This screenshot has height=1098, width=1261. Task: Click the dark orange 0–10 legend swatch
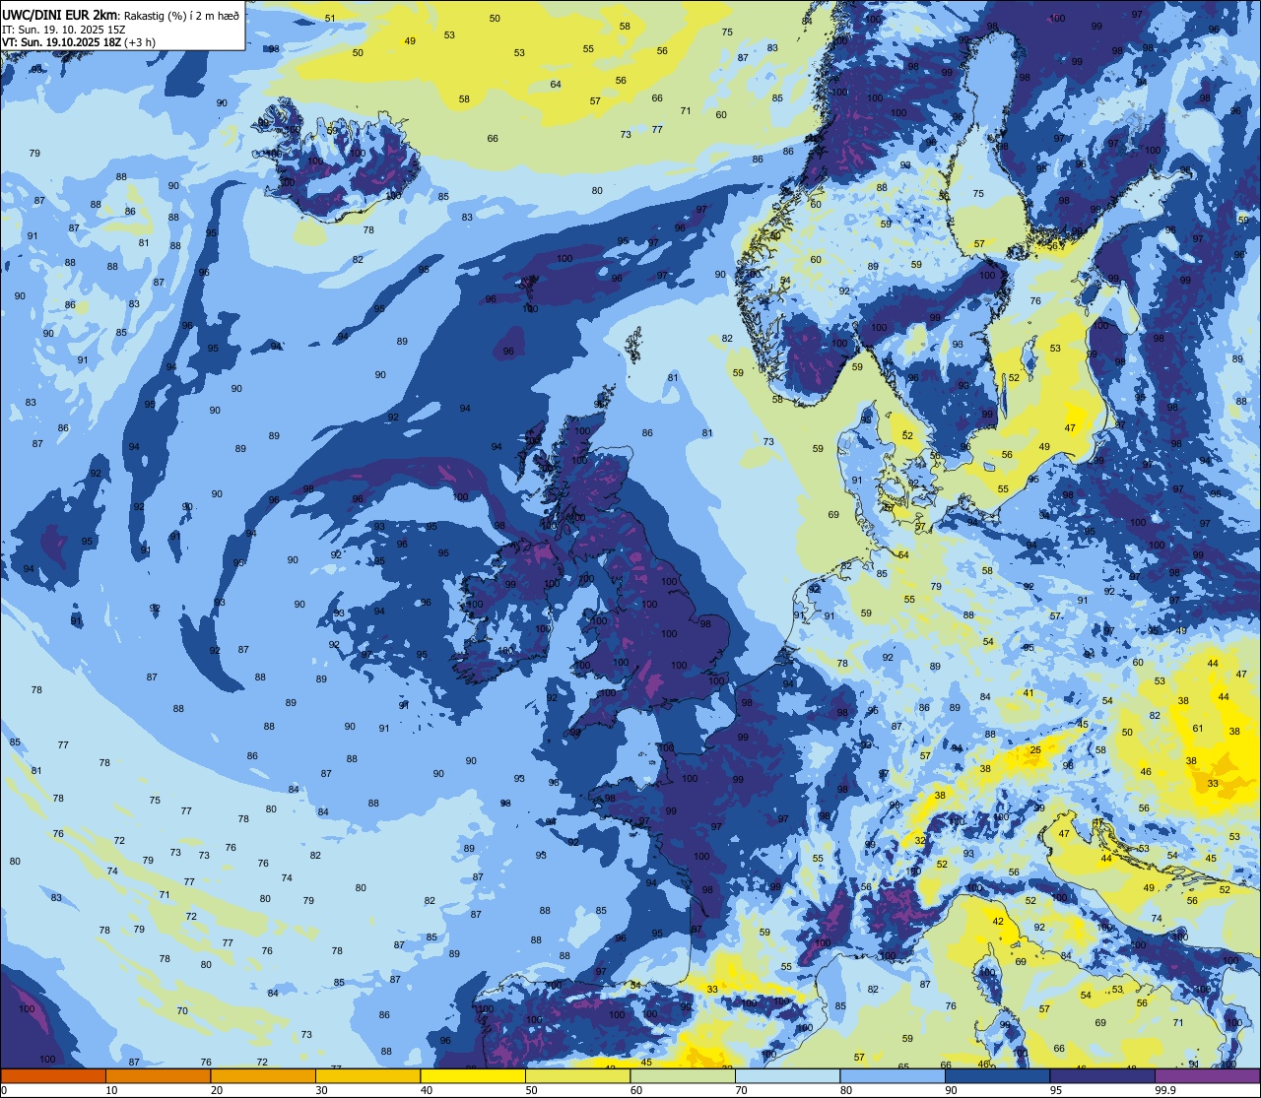pyautogui.click(x=53, y=1075)
